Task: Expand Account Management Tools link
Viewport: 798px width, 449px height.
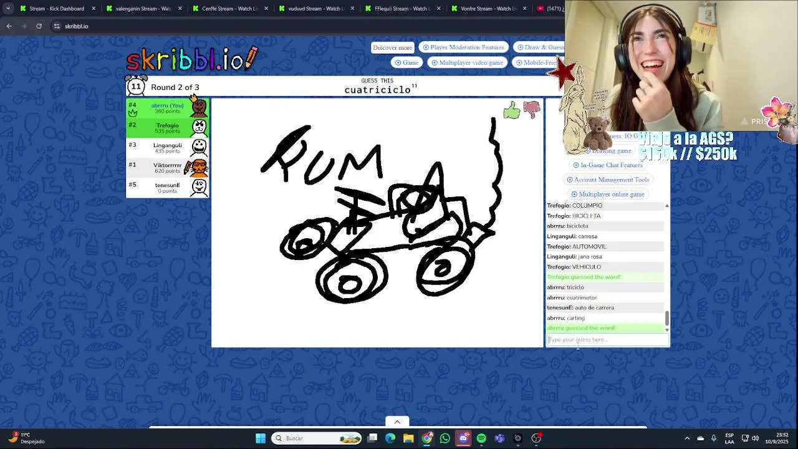Action: pyautogui.click(x=608, y=180)
